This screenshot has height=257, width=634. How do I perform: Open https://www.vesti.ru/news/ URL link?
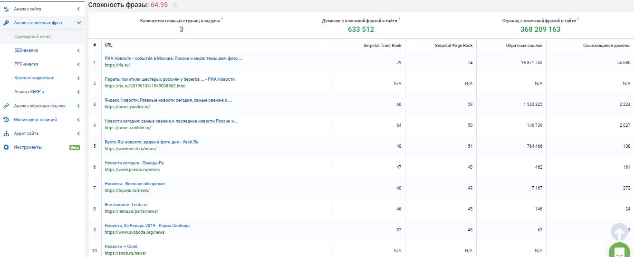click(x=130, y=149)
